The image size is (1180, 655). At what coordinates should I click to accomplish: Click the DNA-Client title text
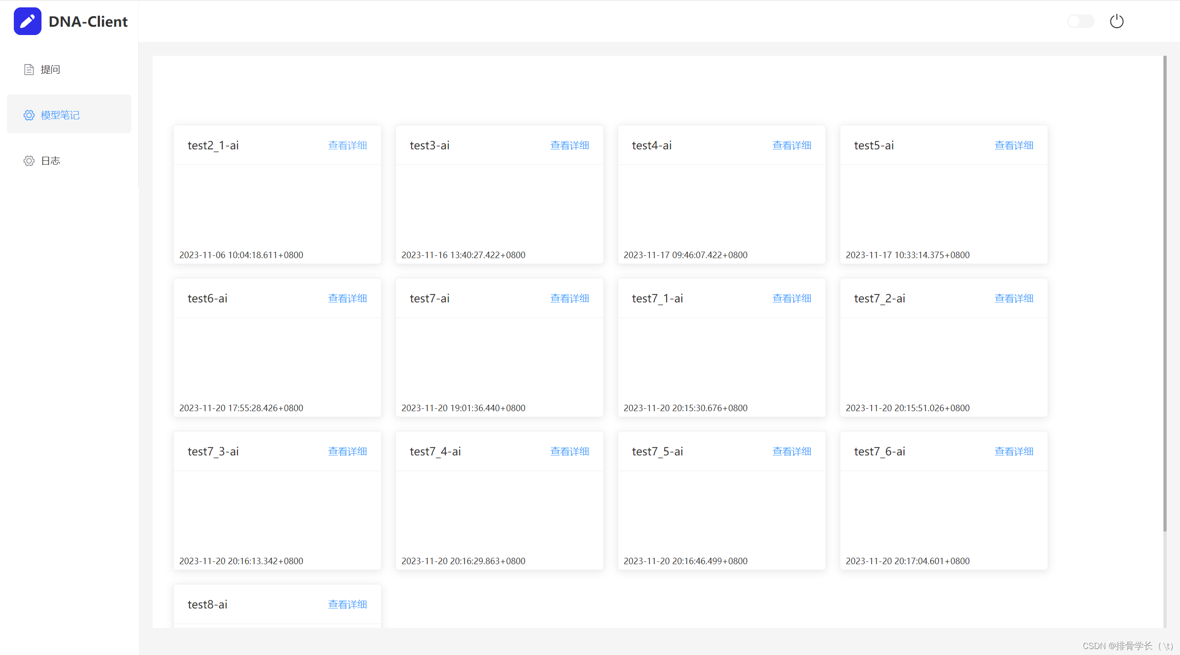(x=88, y=22)
